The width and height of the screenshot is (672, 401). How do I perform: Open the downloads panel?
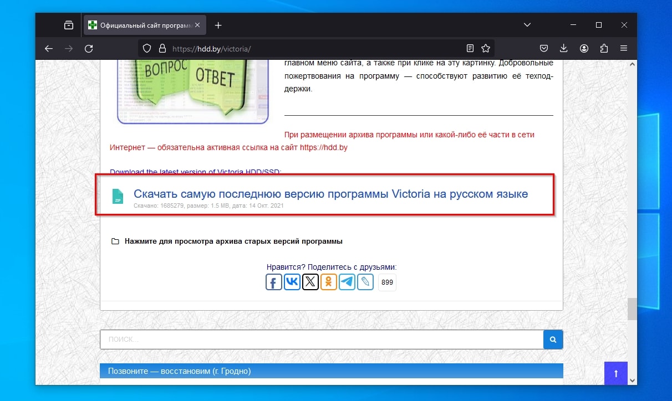(564, 49)
